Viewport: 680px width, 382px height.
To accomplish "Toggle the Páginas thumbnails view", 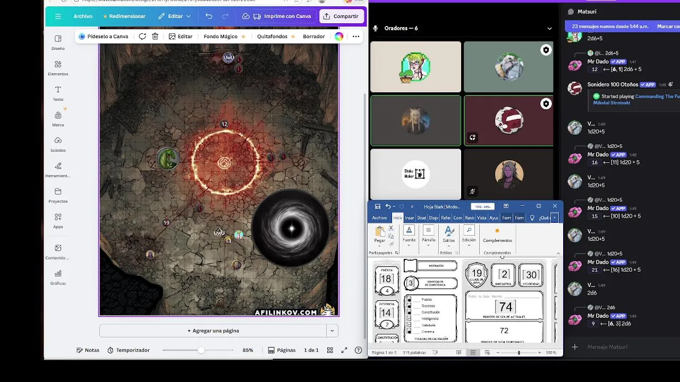I will 282,350.
